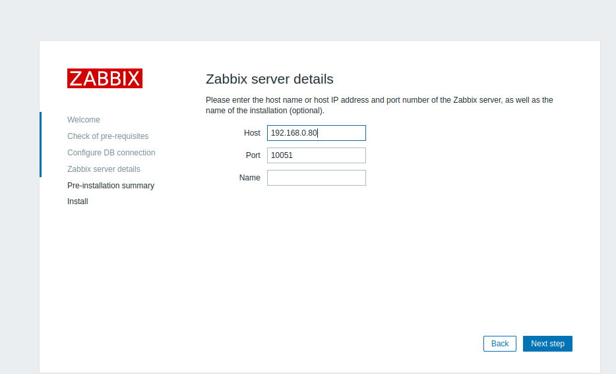The height and width of the screenshot is (374, 616).
Task: Focus the Host input field
Action: click(x=317, y=133)
